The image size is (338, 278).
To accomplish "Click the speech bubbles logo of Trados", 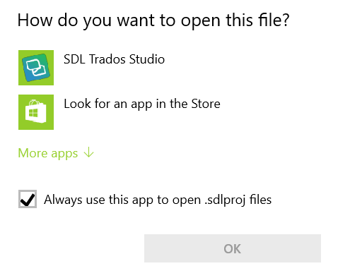I will point(36,68).
